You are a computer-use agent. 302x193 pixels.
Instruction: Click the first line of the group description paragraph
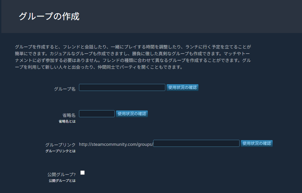click(133, 47)
